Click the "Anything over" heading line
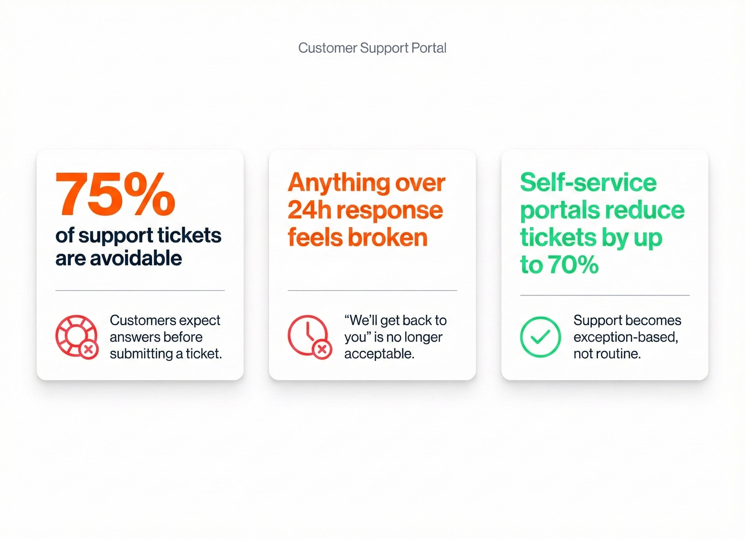 click(x=366, y=183)
